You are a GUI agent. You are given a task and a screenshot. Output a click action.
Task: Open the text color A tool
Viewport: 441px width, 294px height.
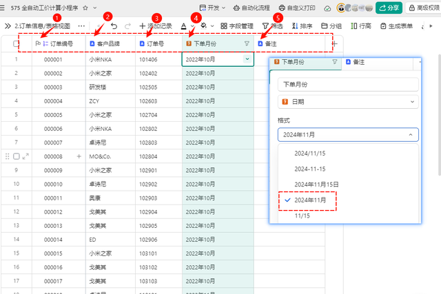tap(184, 26)
